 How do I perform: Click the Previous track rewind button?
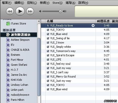[x=10, y=11]
